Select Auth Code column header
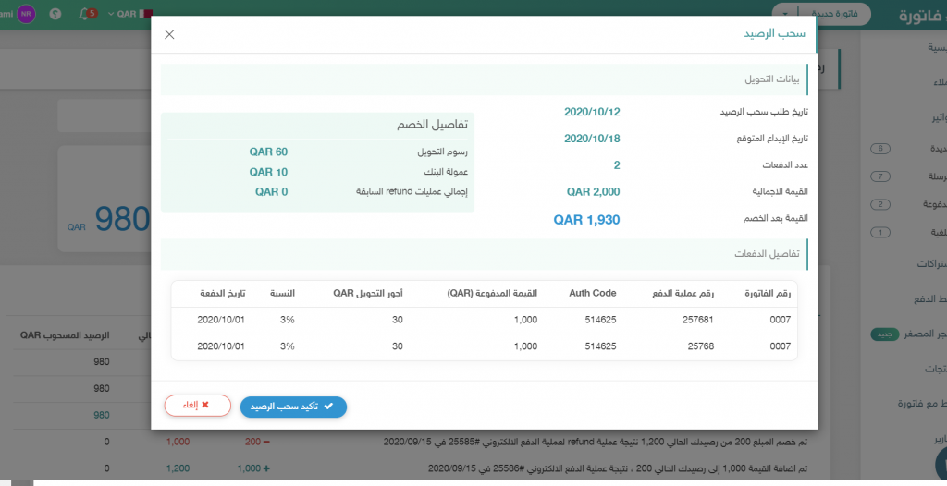The width and height of the screenshot is (947, 486). [593, 293]
